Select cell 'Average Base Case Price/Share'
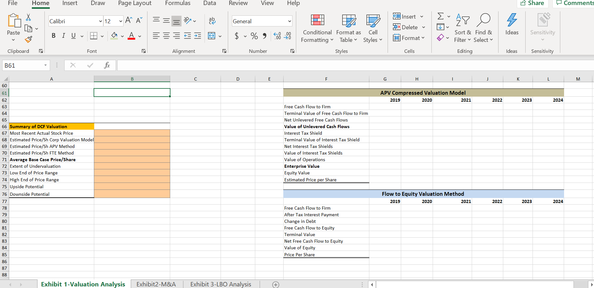The height and width of the screenshot is (288, 594). [x=51, y=160]
